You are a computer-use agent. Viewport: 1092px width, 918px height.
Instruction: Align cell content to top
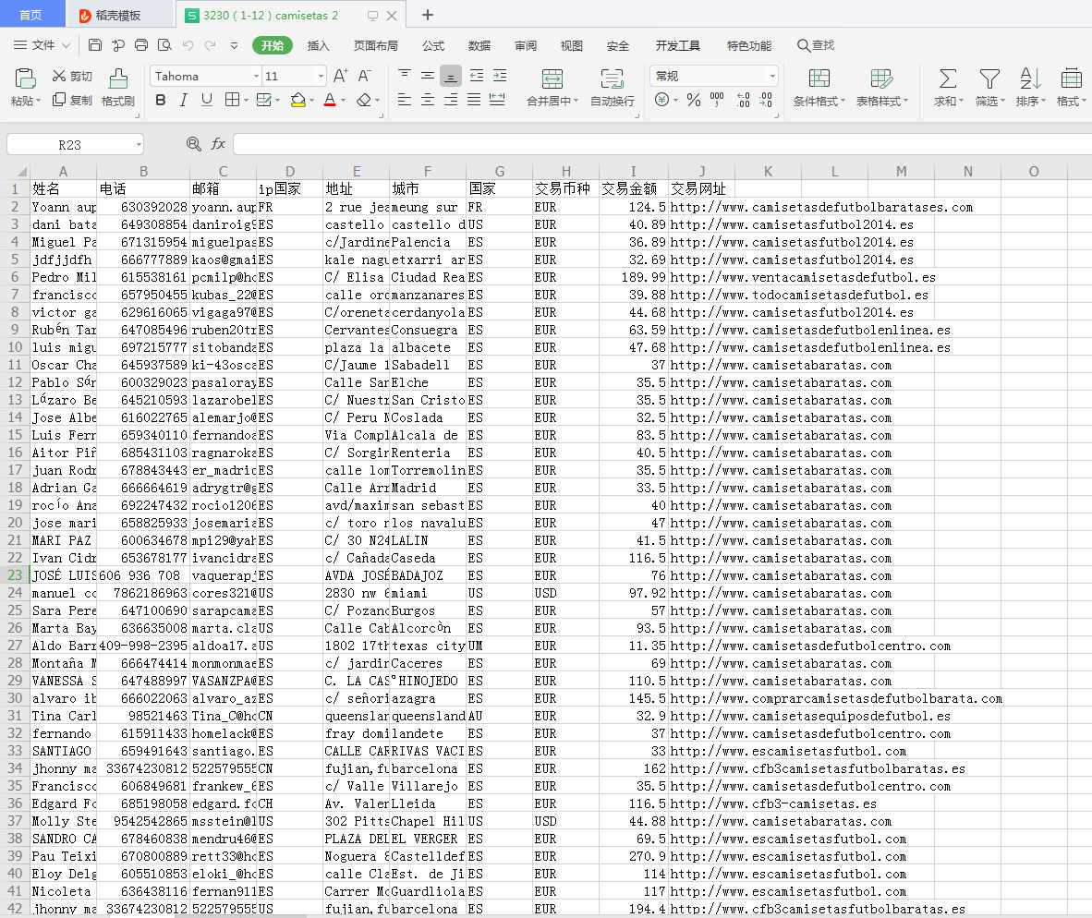(404, 75)
